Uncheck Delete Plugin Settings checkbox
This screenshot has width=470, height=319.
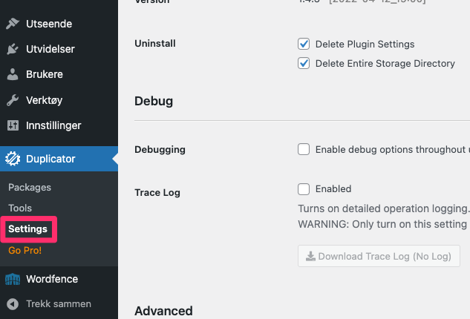point(304,44)
